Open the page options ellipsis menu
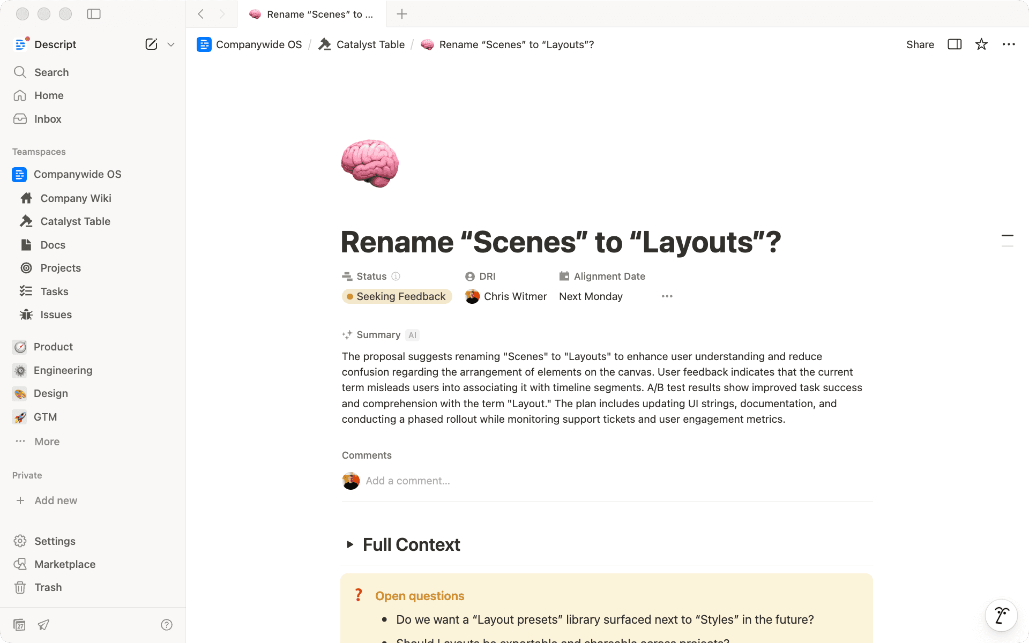 1009,44
